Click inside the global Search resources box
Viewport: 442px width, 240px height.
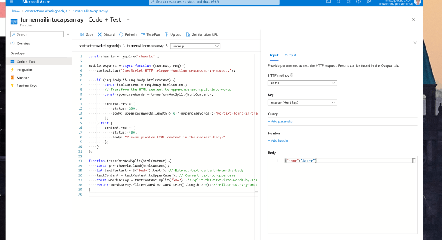tap(214, 2)
